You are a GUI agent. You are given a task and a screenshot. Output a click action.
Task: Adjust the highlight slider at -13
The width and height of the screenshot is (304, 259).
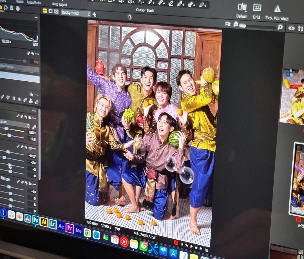click(x=12, y=187)
